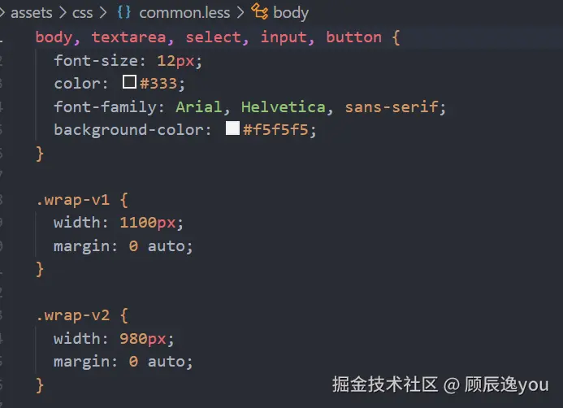The image size is (563, 408).
Task: Click the curly braces LESS file icon
Action: tap(124, 12)
